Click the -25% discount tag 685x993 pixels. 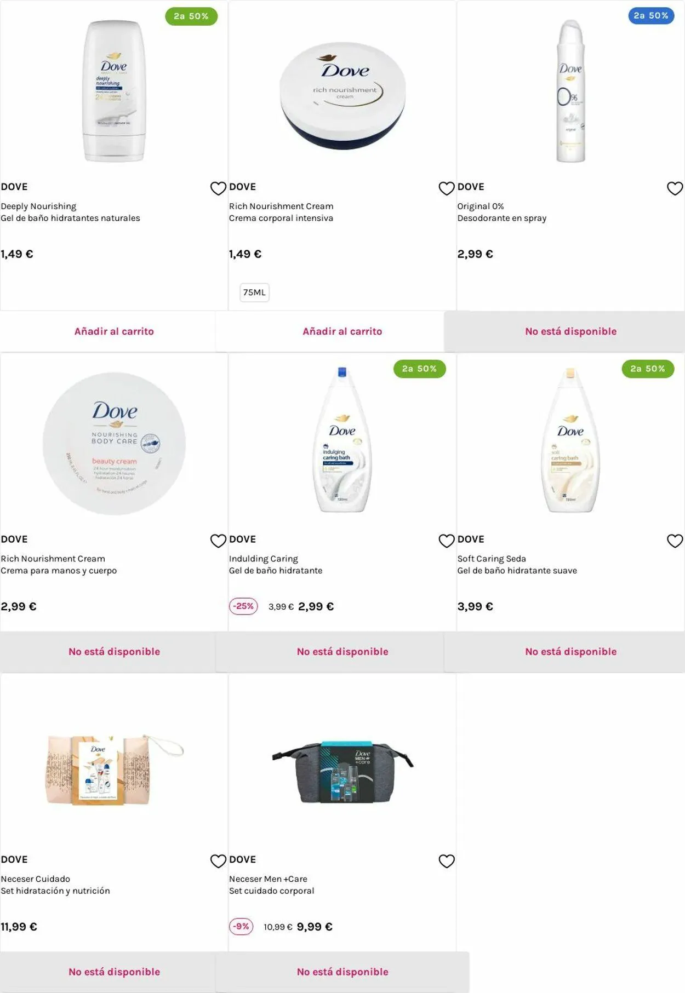pyautogui.click(x=243, y=606)
